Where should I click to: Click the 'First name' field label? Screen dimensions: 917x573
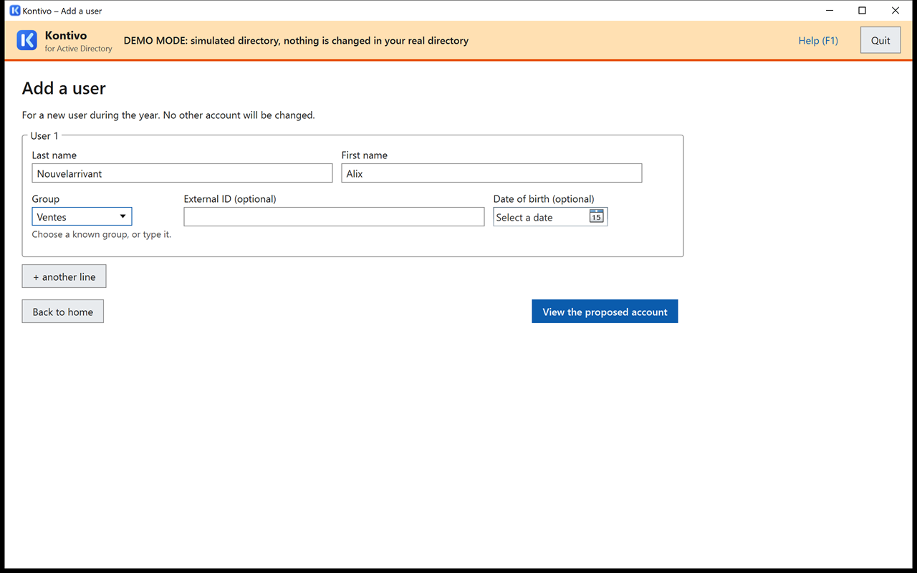[365, 155]
